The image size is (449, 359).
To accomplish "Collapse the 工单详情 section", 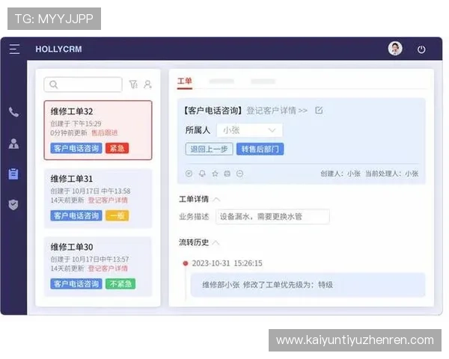I will pyautogui.click(x=217, y=199).
